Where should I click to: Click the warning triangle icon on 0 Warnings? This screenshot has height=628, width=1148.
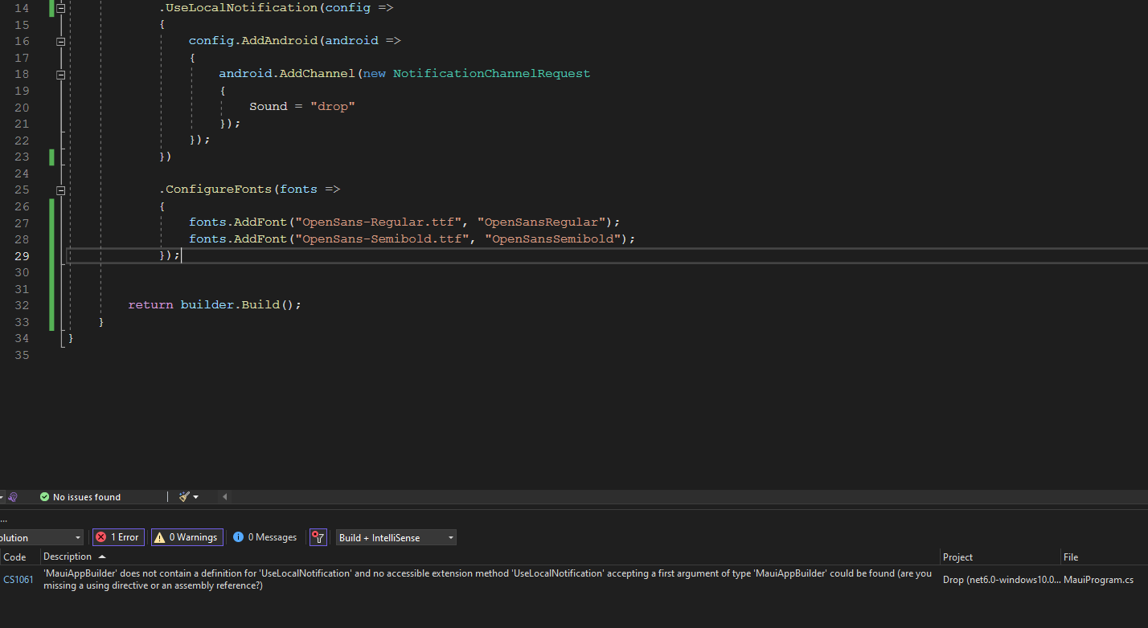click(x=159, y=536)
